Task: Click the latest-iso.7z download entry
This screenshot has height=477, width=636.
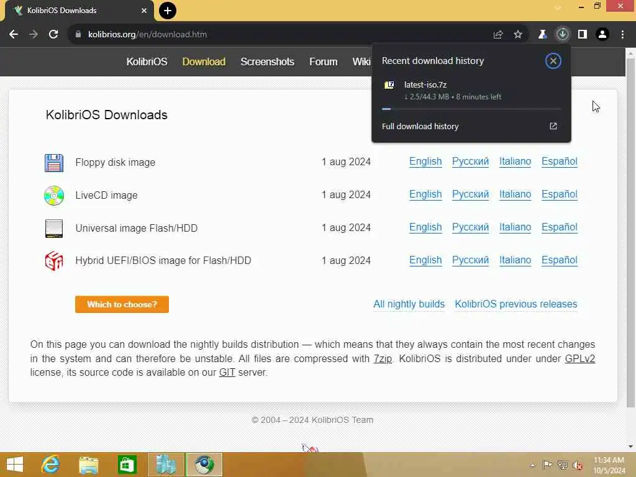Action: pyautogui.click(x=471, y=91)
